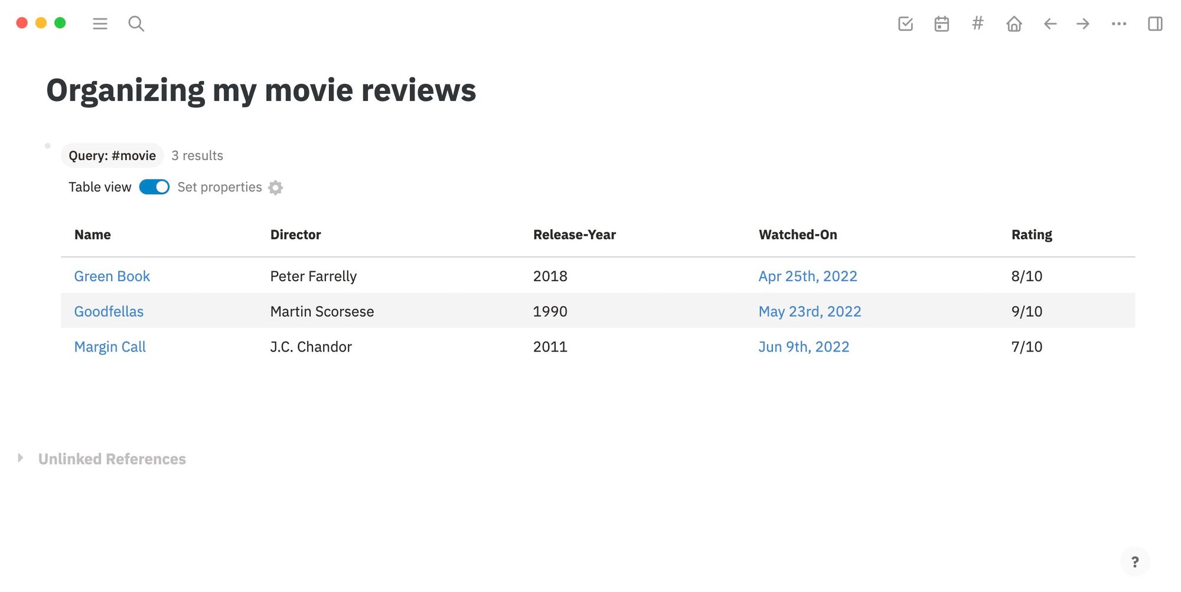Screen dimensions: 1181x592
Task: Open the search tool
Action: (x=136, y=24)
